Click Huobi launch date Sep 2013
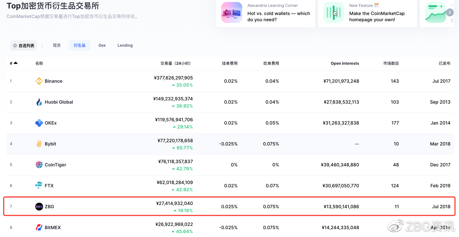 440,102
